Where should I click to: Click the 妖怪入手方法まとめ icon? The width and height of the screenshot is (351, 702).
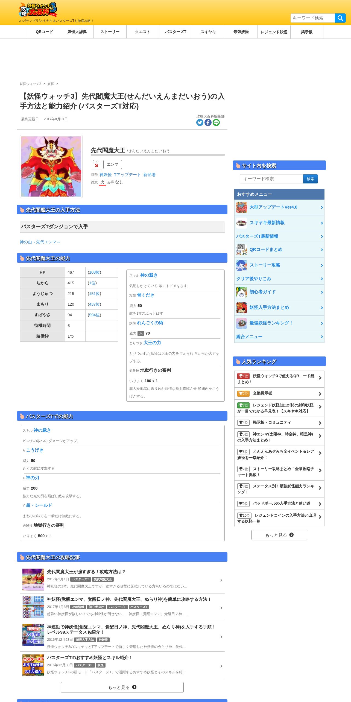[x=242, y=308]
